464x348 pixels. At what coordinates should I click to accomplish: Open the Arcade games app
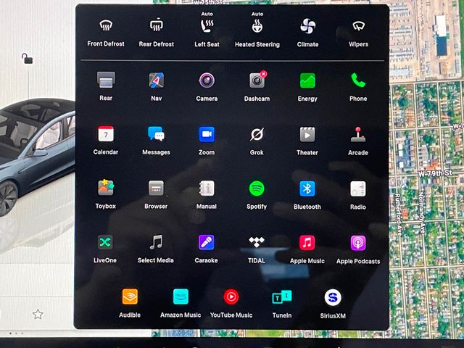(x=358, y=135)
